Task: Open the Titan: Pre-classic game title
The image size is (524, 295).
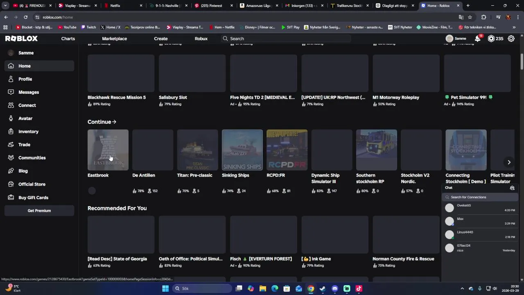Action: pos(194,175)
